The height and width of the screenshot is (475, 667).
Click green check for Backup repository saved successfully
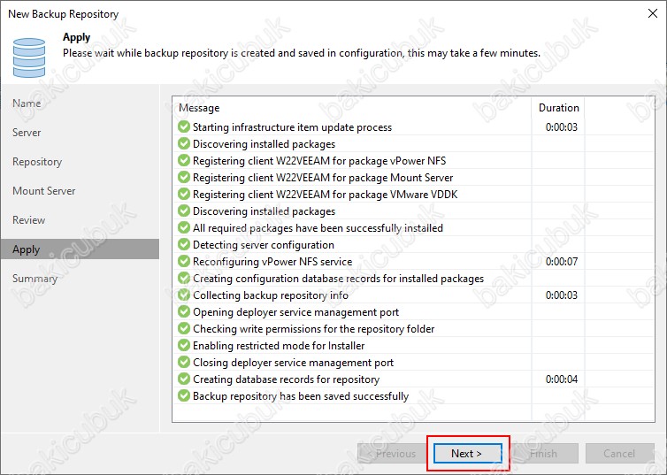pos(184,395)
